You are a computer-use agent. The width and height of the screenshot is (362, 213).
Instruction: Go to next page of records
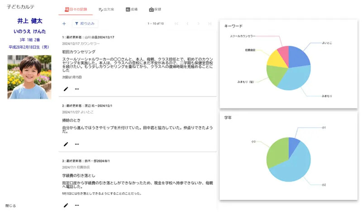tap(198, 24)
